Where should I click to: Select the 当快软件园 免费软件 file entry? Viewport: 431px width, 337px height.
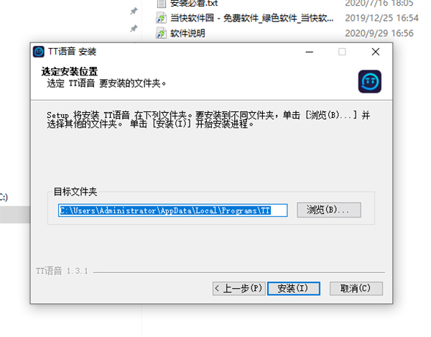tap(251, 18)
